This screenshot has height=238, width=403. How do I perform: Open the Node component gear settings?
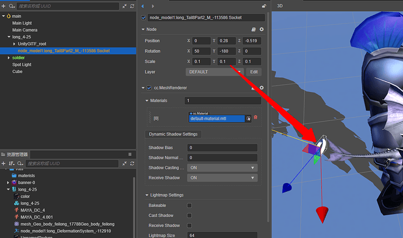click(x=262, y=29)
